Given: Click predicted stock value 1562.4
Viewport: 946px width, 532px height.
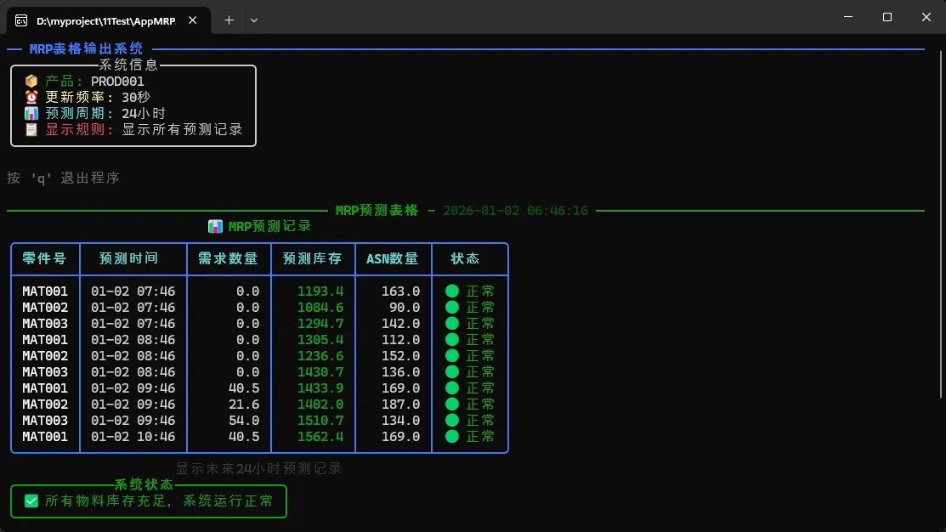Looking at the screenshot, I should tap(320, 437).
